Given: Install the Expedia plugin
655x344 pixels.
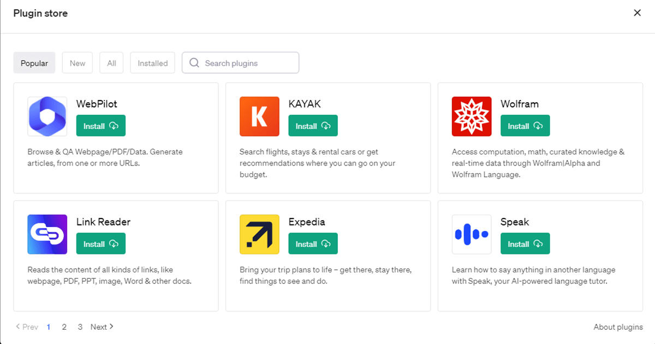Looking at the screenshot, I should (x=313, y=244).
